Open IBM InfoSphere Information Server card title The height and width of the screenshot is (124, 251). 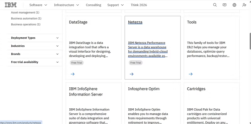point(86,91)
